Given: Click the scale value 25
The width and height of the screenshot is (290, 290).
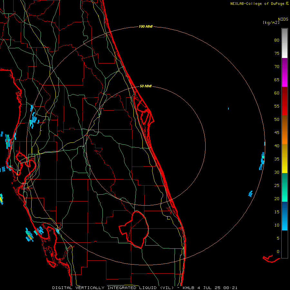Looking at the screenshot, I should click(277, 185).
